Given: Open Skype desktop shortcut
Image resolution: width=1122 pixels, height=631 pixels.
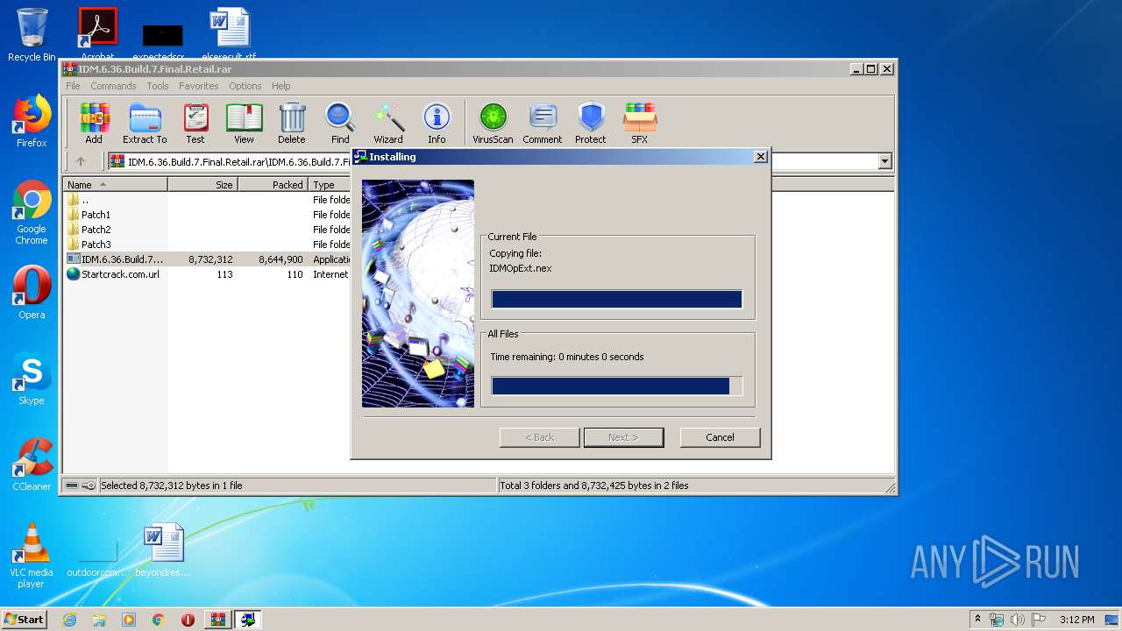Looking at the screenshot, I should [x=32, y=379].
